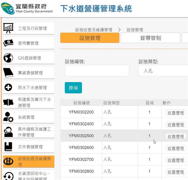This screenshot has height=180, width=188.
Task: Click the 區域 column header
Action: 150,103
